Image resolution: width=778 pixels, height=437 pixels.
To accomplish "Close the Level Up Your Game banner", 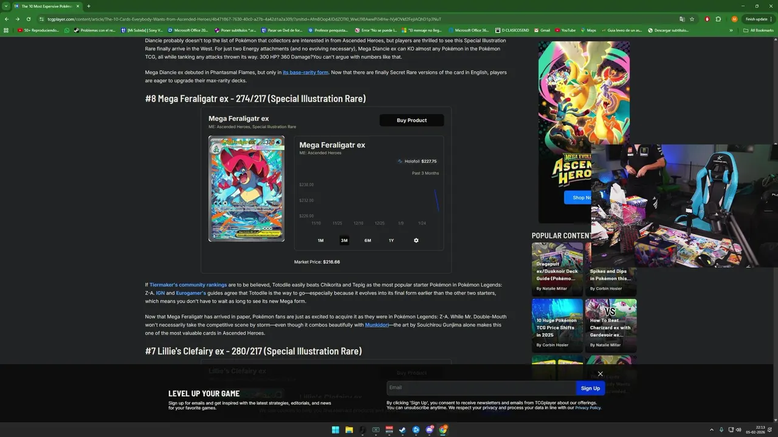I will click(600, 374).
